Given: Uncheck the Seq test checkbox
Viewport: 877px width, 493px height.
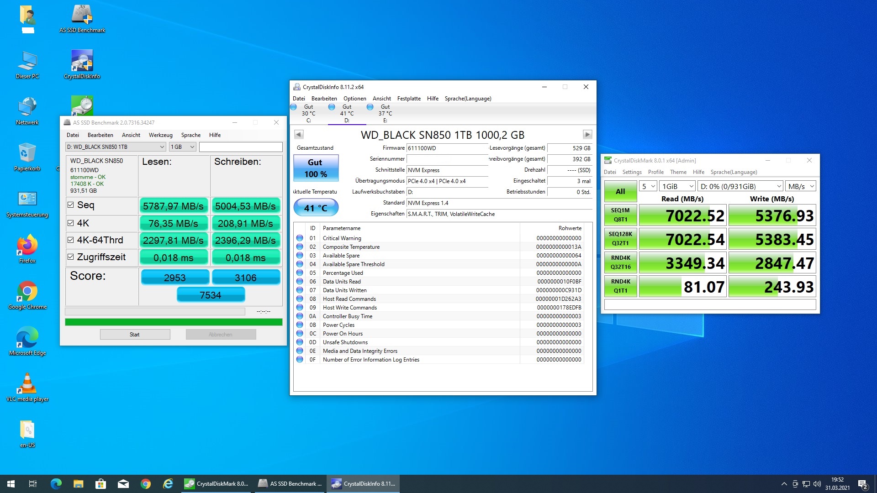Looking at the screenshot, I should pyautogui.click(x=71, y=205).
